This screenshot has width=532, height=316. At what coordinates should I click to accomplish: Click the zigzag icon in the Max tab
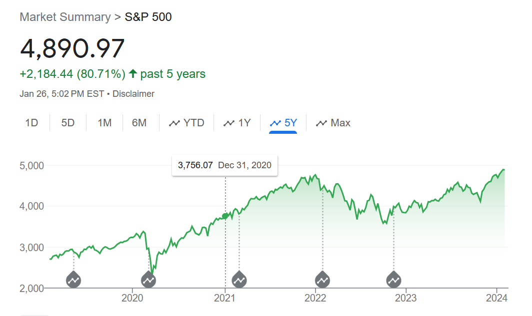coord(321,122)
